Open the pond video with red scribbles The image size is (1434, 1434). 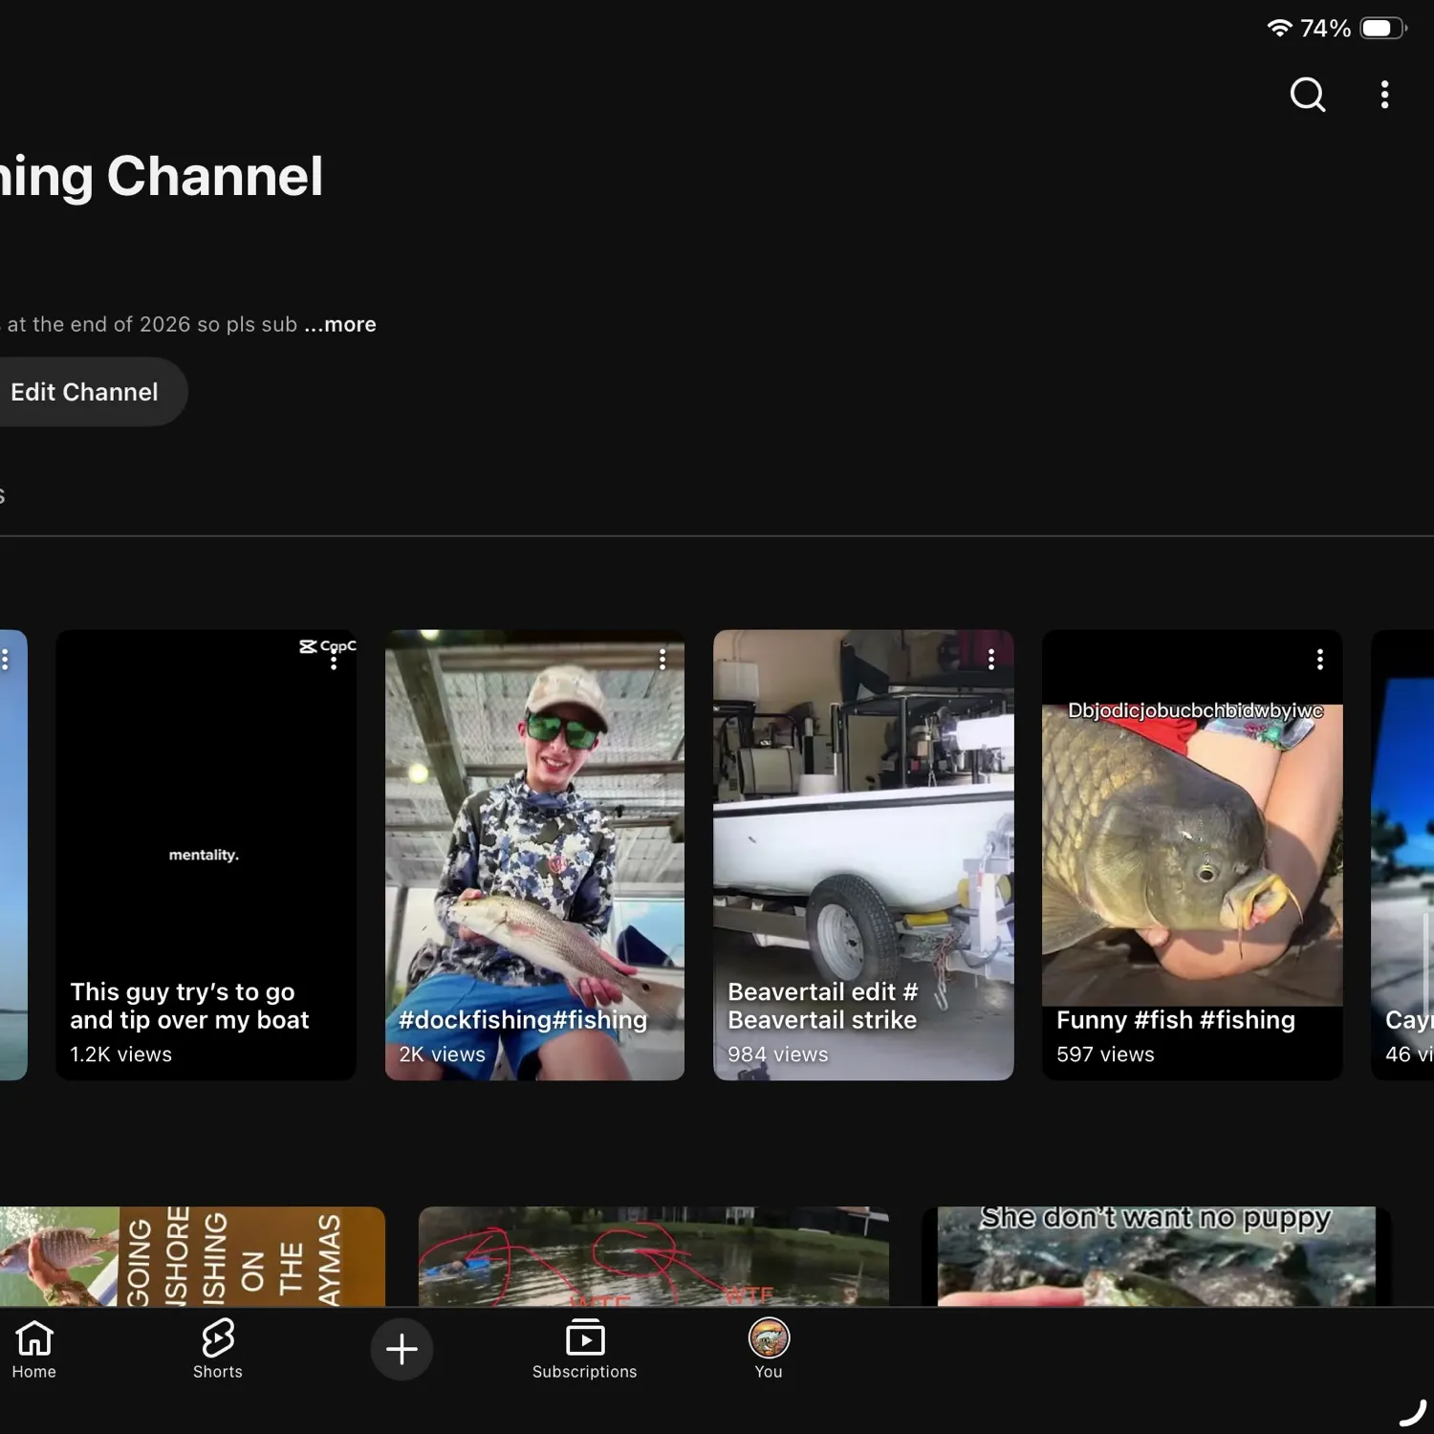point(654,1255)
